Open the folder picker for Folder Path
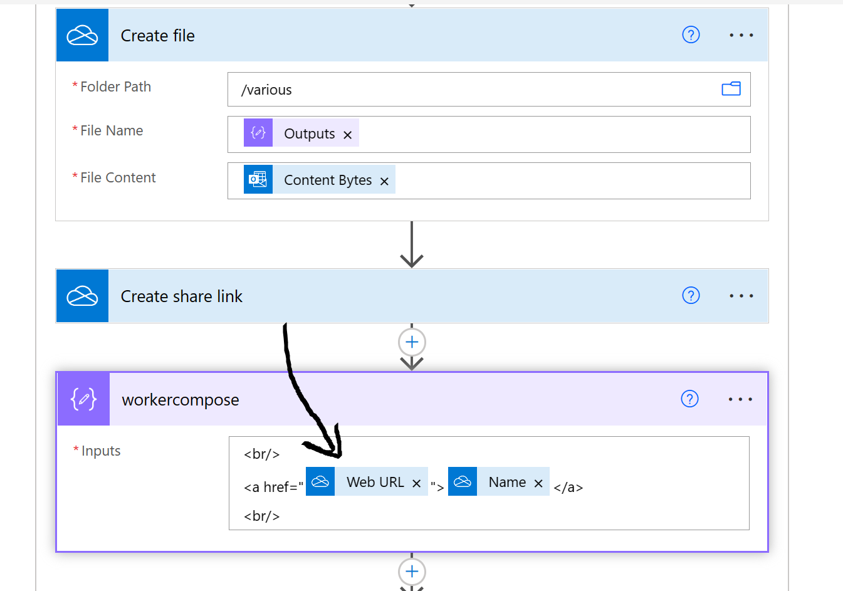 click(731, 89)
